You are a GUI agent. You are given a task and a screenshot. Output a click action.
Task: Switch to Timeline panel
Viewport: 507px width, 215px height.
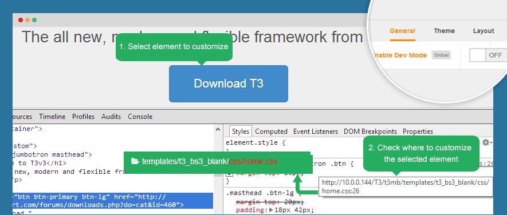[52, 117]
